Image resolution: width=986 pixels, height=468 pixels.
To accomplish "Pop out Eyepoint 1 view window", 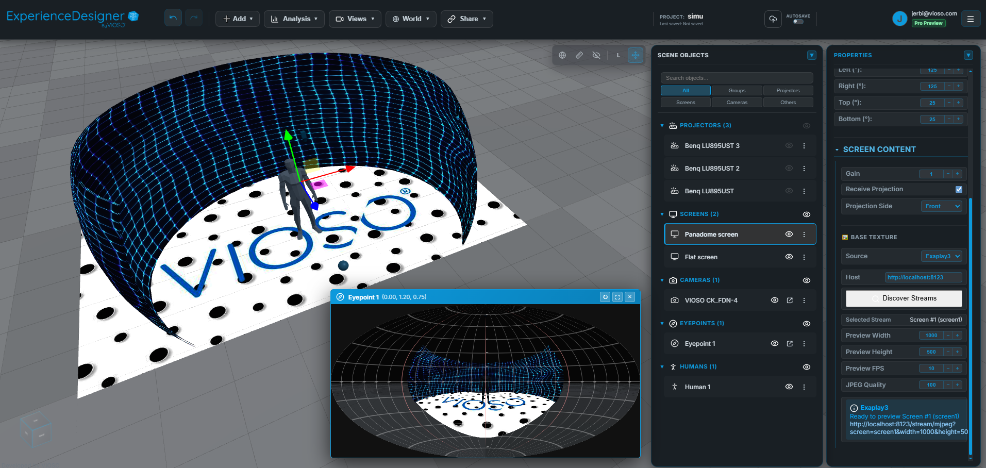I will tap(790, 344).
